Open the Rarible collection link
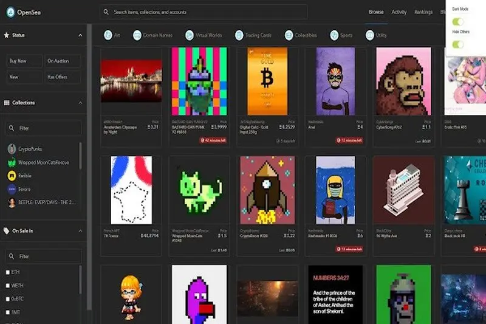Screen dimensions: 486x324 point(24,176)
